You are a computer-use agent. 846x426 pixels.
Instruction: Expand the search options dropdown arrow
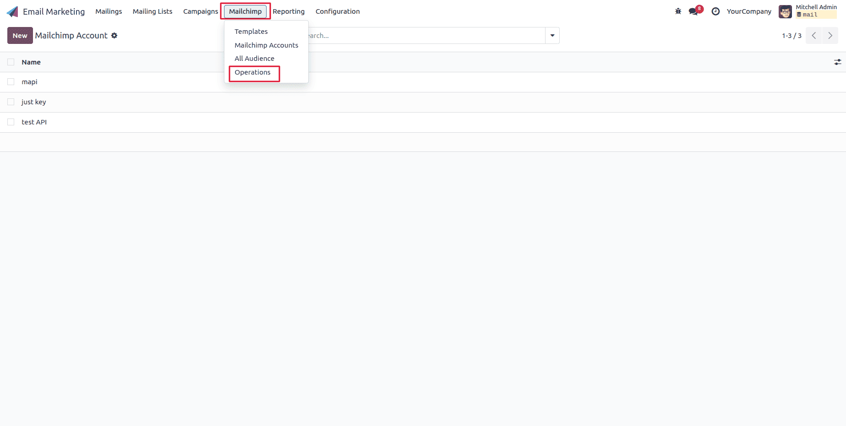[x=552, y=36]
